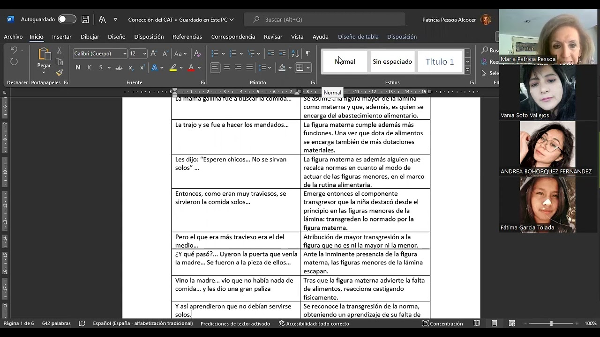Click the Copy icon in Portapapeles
The height and width of the screenshot is (337, 600).
pos(59,62)
